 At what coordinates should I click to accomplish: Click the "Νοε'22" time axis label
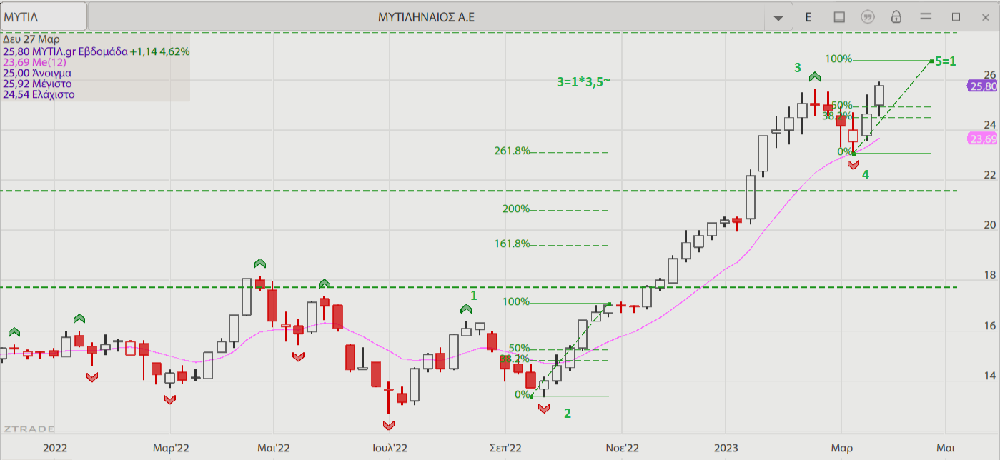click(622, 448)
